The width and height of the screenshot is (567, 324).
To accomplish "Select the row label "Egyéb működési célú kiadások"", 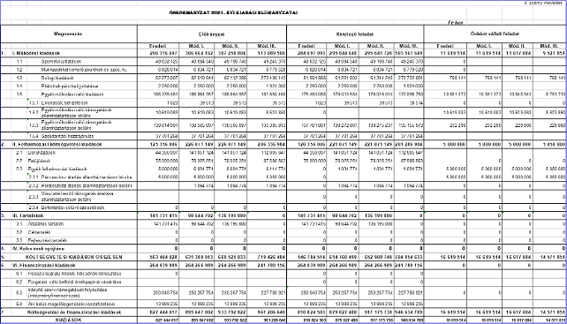I will pyautogui.click(x=72, y=94).
